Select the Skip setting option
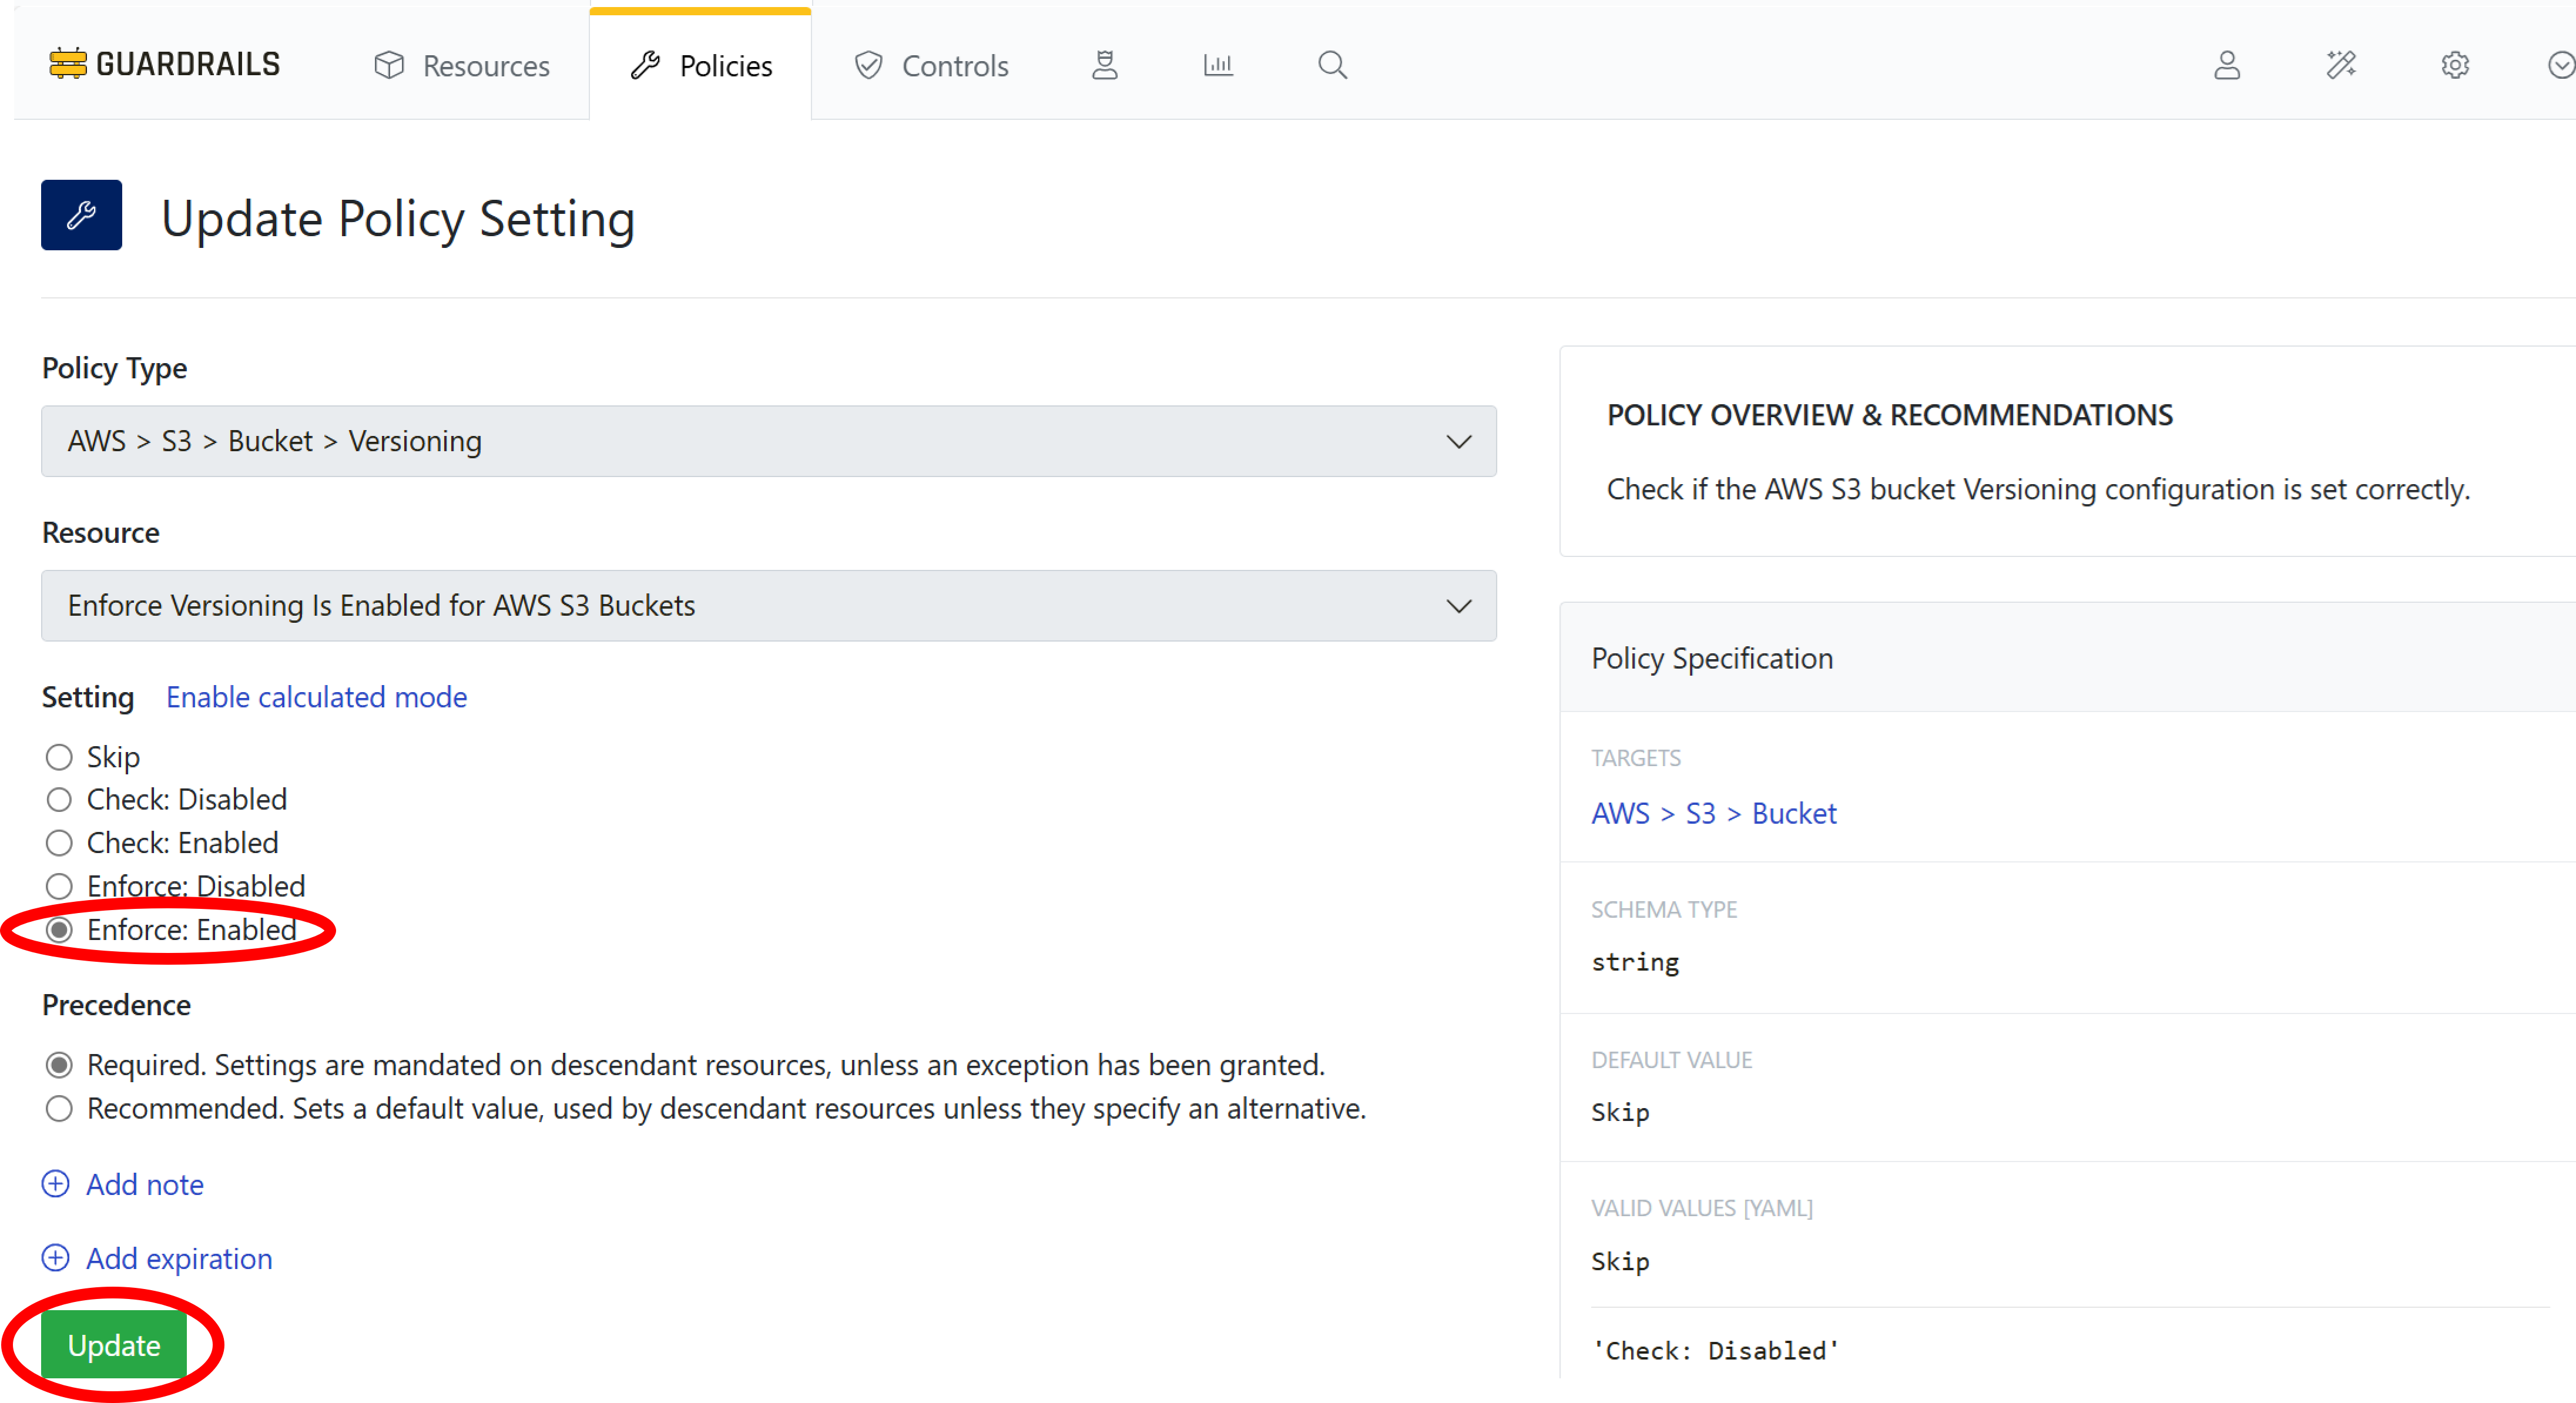Screen dimensions: 2576x1403 59,756
